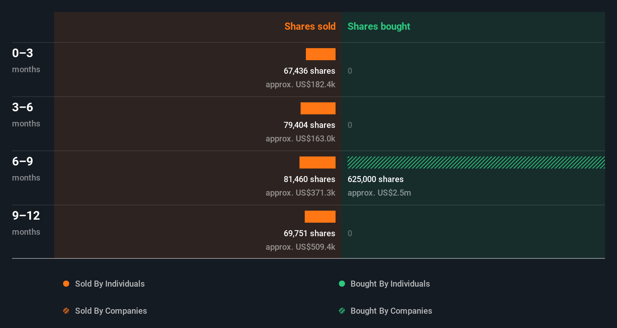Click the zero bought value in 0–3 months row
Viewport: 617px width, 328px height.
pos(350,71)
